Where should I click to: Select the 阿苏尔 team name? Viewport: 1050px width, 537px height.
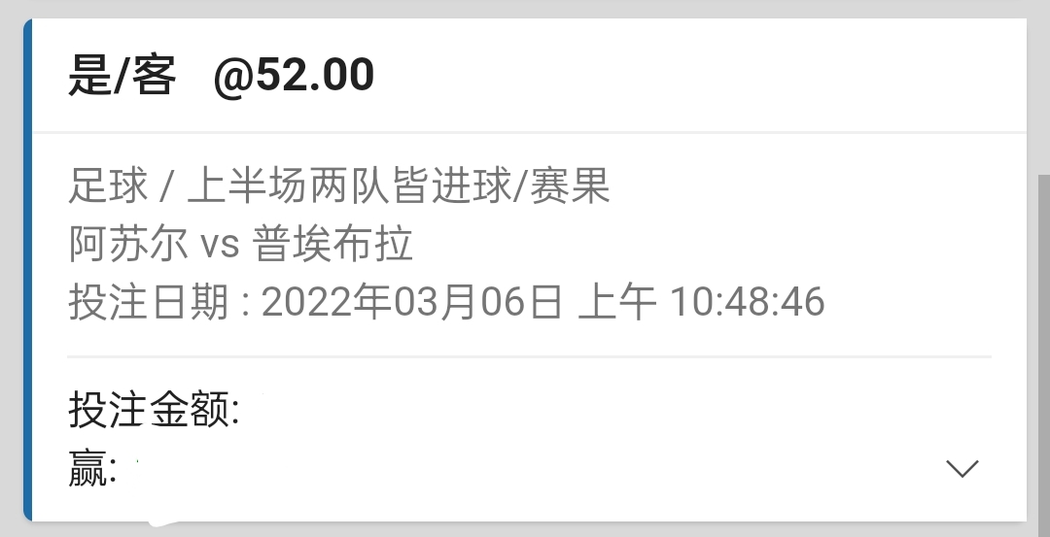pos(128,244)
